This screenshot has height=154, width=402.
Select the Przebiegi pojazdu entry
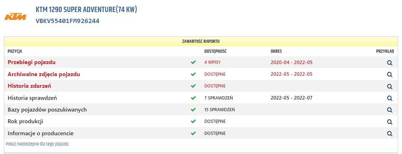click(x=32, y=62)
